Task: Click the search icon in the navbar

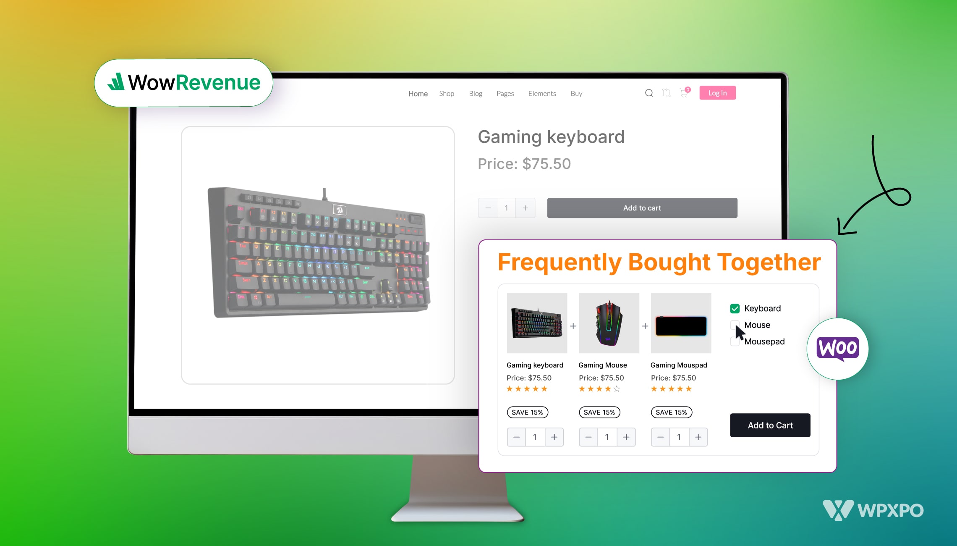Action: click(649, 93)
